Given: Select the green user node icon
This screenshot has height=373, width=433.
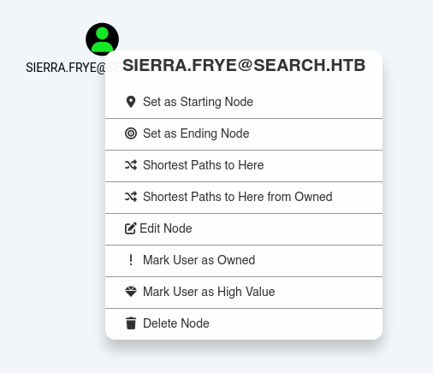Looking at the screenshot, I should click(x=102, y=39).
